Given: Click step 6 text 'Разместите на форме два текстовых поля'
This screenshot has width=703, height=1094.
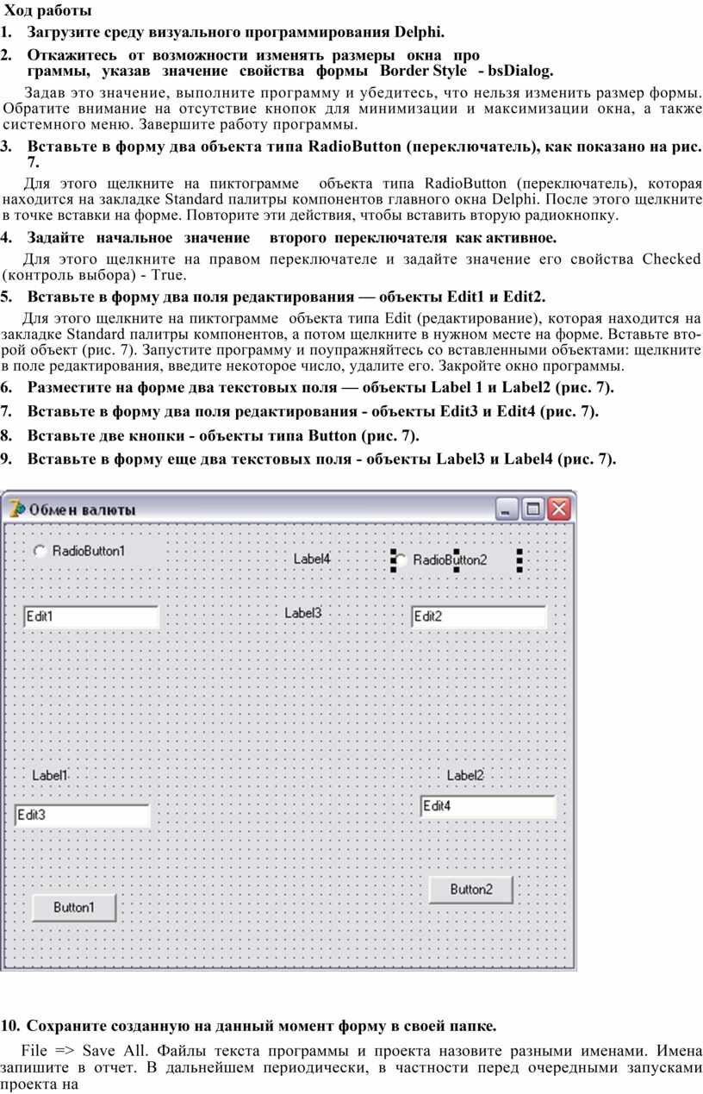Looking at the screenshot, I should (182, 388).
